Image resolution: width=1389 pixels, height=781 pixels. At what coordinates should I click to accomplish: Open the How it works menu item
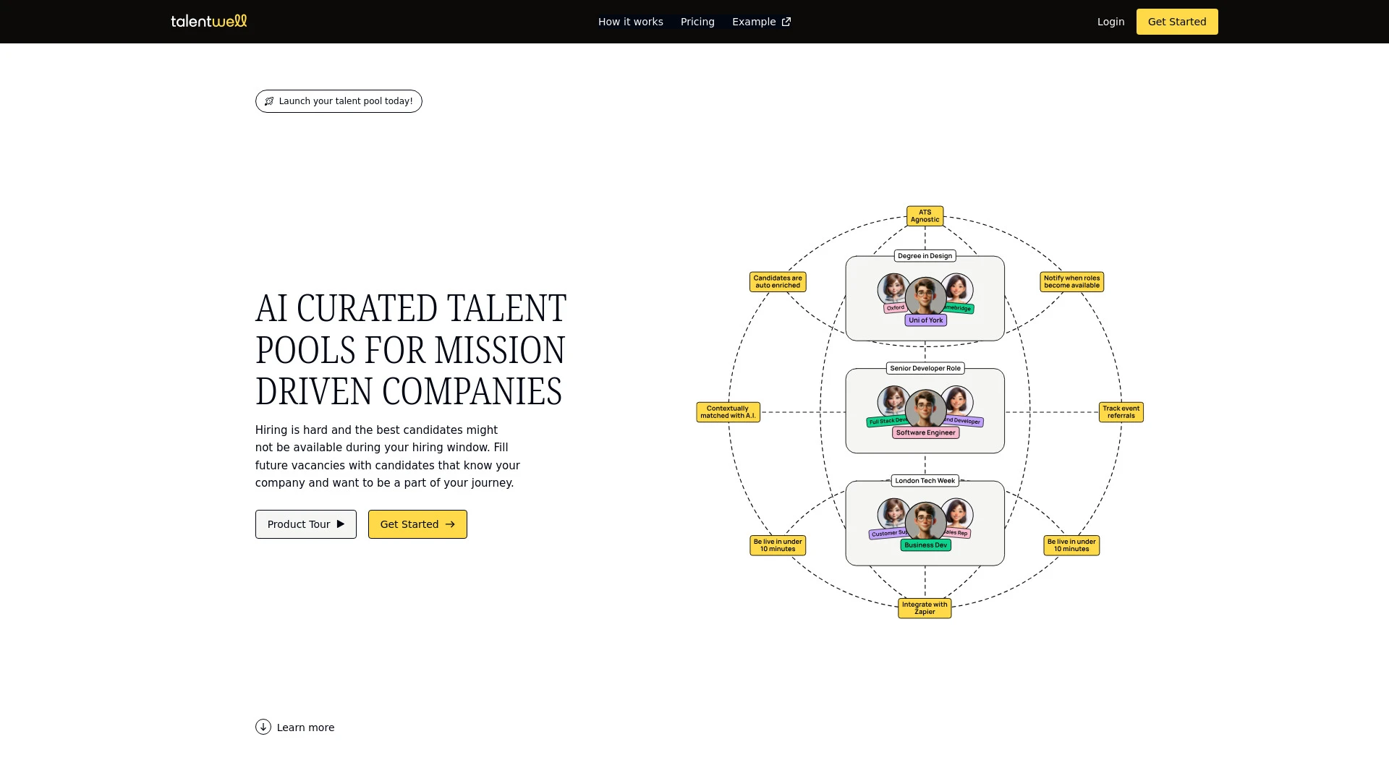[630, 22]
